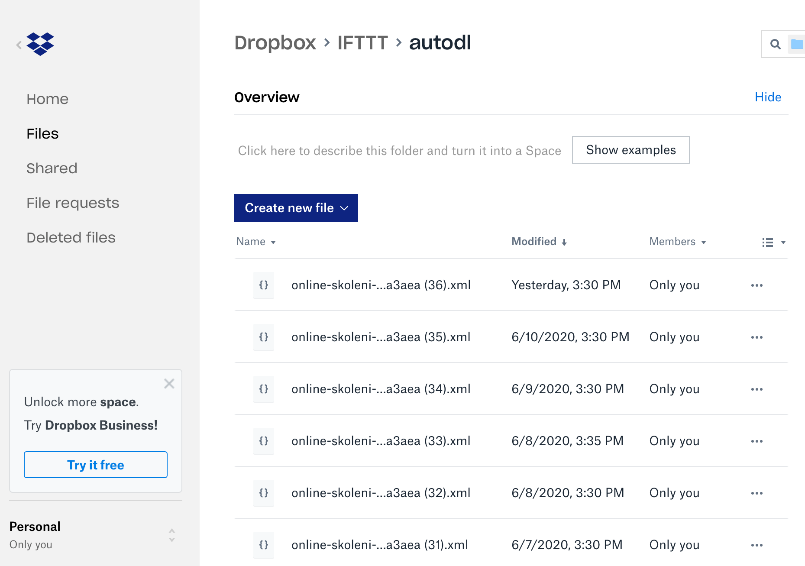Open file icon for online-skoleni (35).xml
The image size is (805, 566).
[x=264, y=337]
